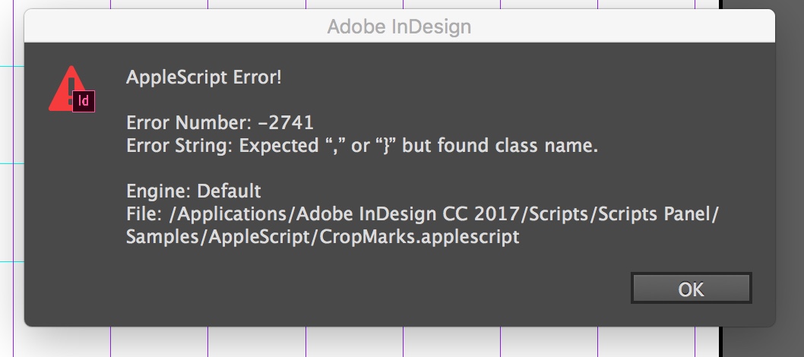The height and width of the screenshot is (357, 804).
Task: Click the InDesign "Id" badge icon
Action: coord(84,101)
